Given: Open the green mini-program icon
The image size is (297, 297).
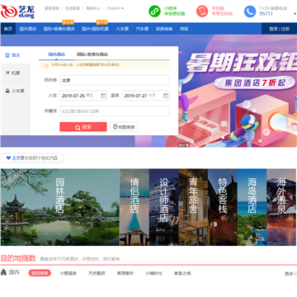Looking at the screenshot, I should tap(154, 12).
